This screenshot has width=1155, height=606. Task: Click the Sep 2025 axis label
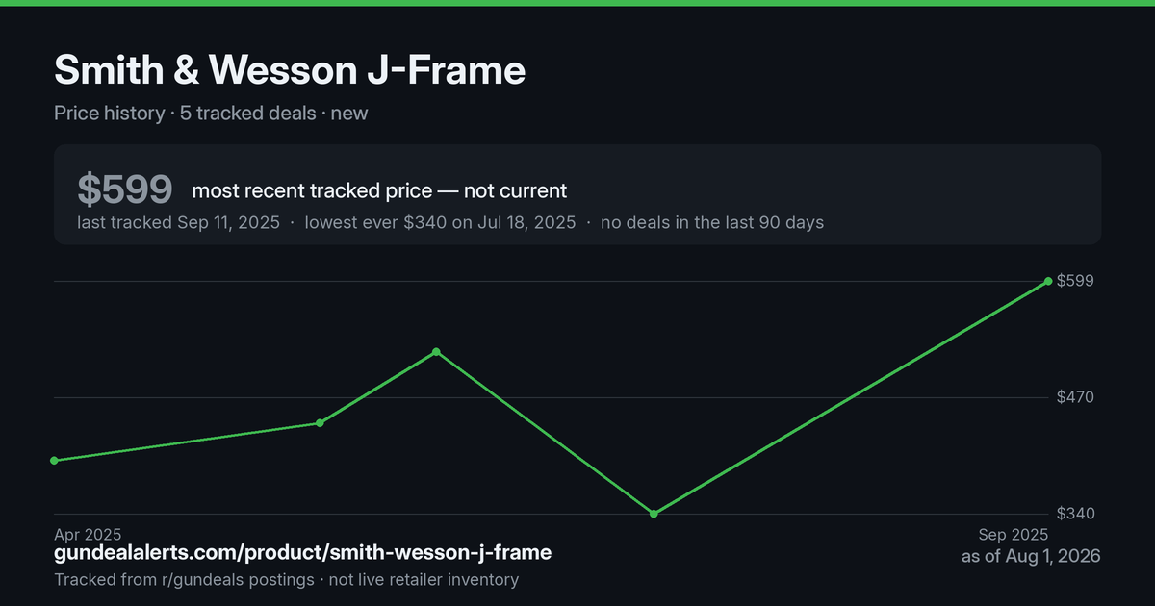[1013, 534]
